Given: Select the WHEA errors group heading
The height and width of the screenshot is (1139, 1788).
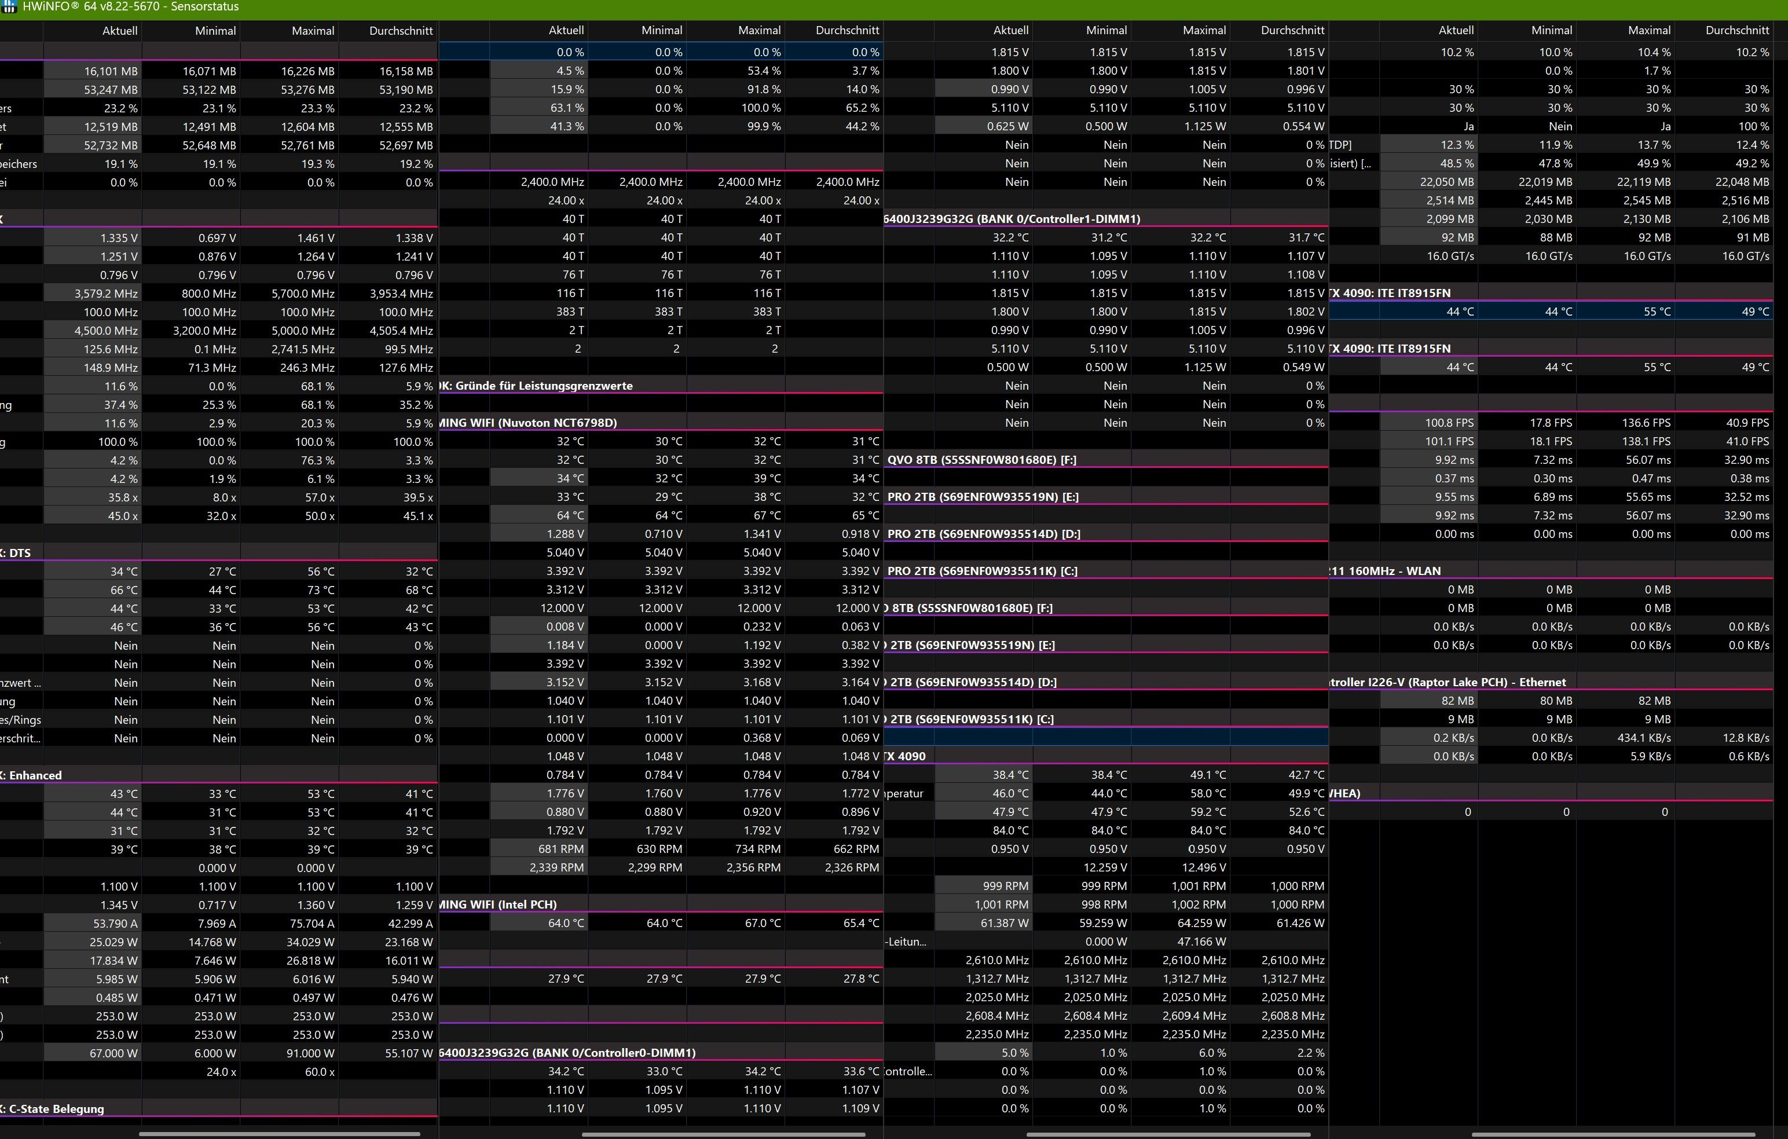Looking at the screenshot, I should [1344, 793].
